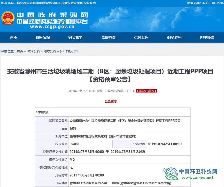Open the GPA专栏 navigation tab

click(174, 37)
